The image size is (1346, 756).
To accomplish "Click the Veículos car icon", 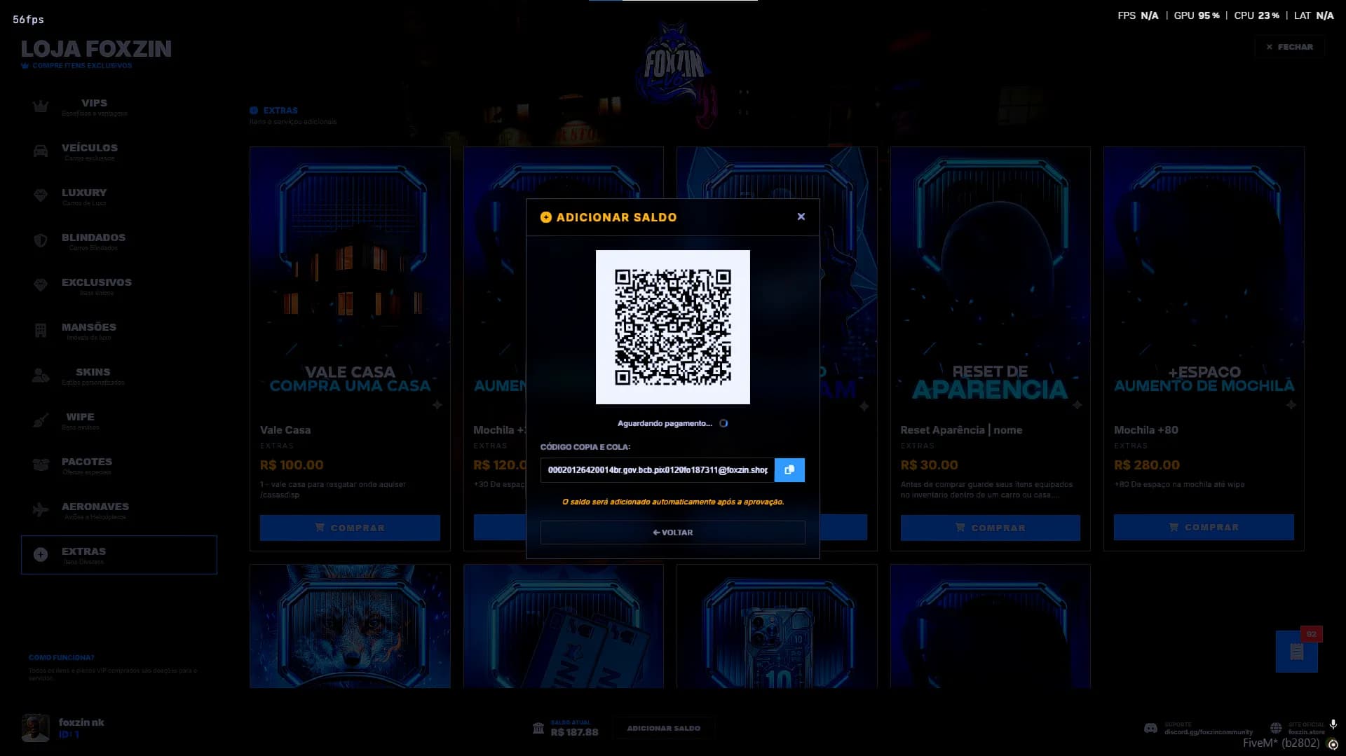I will (41, 151).
